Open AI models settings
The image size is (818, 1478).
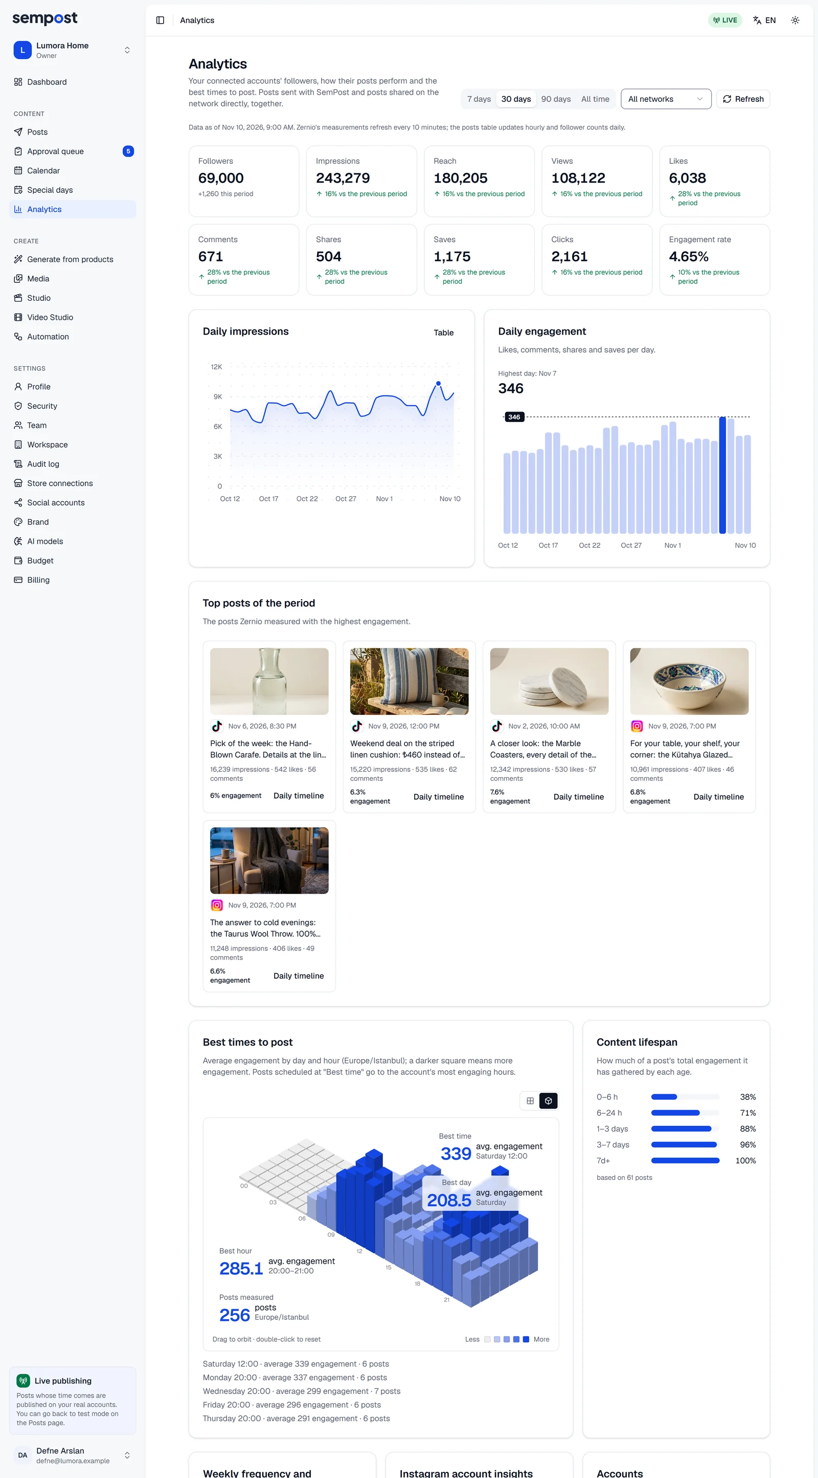click(73, 541)
